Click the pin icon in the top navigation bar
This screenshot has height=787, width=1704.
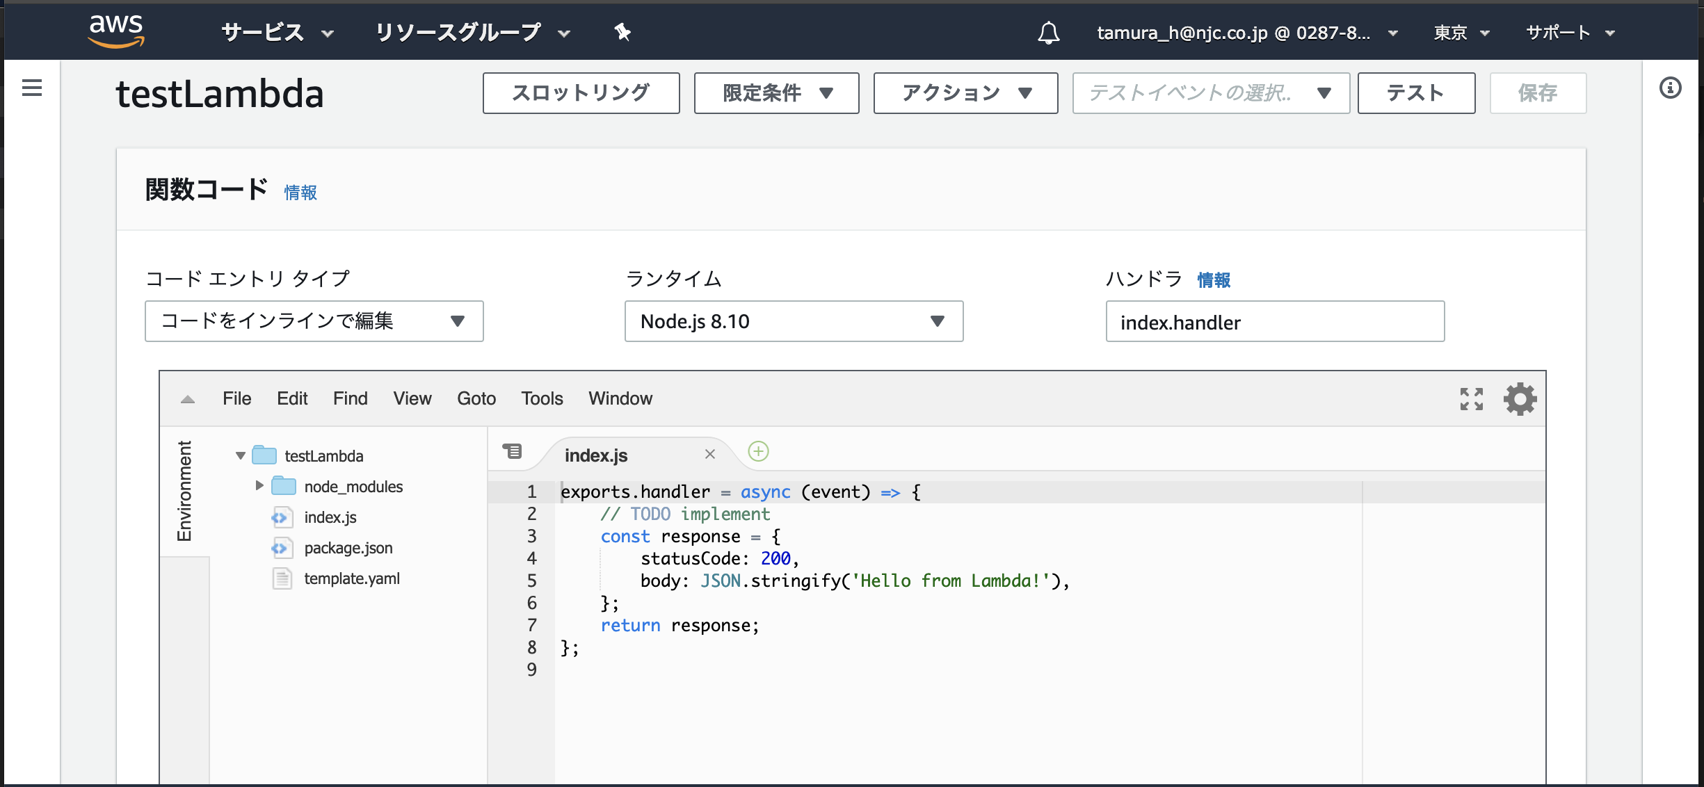pos(621,32)
